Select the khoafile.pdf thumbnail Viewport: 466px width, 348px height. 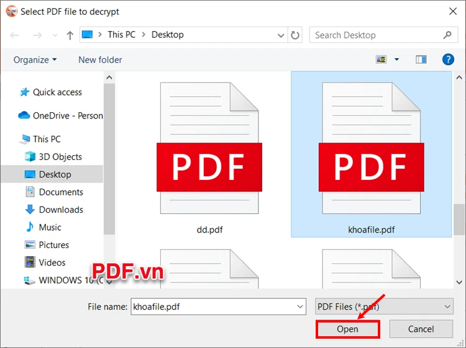click(x=371, y=148)
